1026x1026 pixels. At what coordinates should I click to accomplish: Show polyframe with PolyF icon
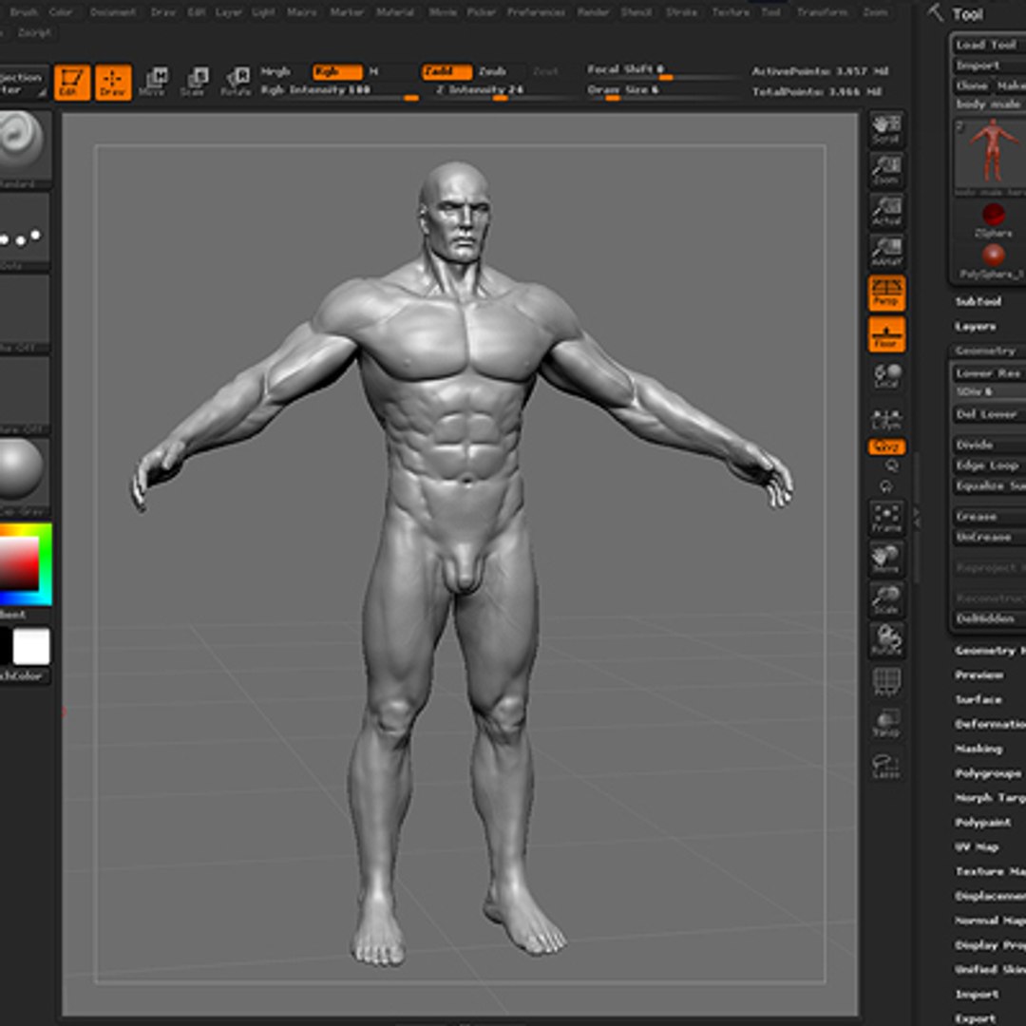[x=886, y=682]
